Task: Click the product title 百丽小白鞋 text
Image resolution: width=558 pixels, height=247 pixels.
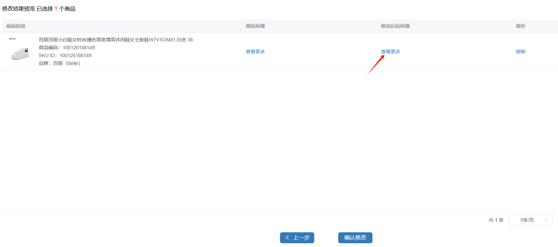Action: point(115,40)
